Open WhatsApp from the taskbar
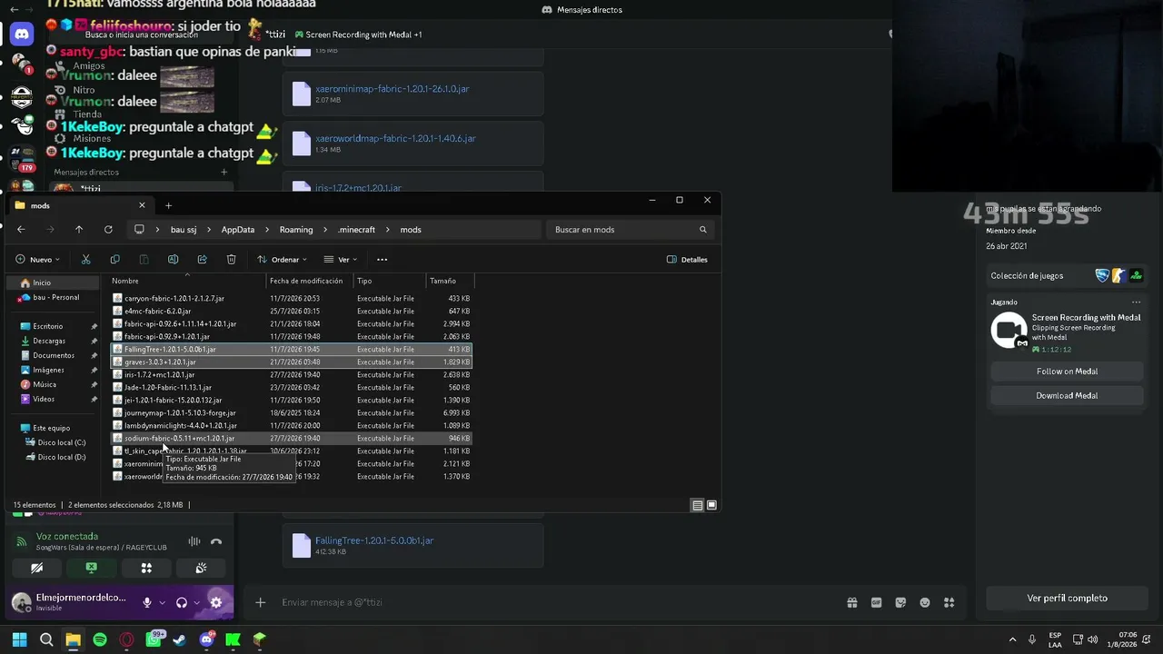1163x654 pixels. pos(154,640)
